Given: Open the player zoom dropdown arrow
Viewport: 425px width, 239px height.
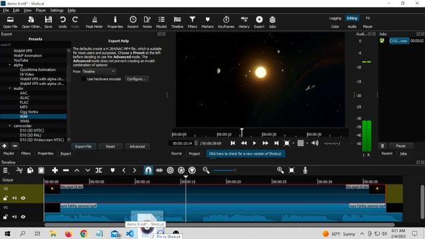Looking at the screenshot, I should (x=294, y=143).
